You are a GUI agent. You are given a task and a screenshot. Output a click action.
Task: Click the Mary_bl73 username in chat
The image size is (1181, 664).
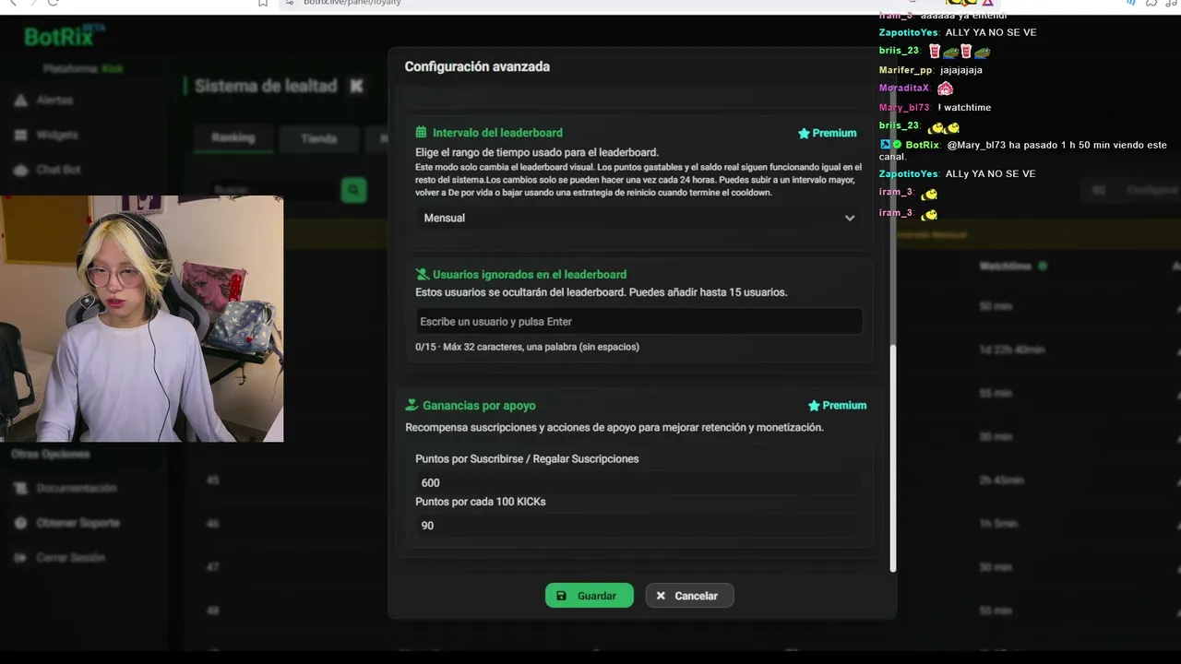[x=904, y=108]
